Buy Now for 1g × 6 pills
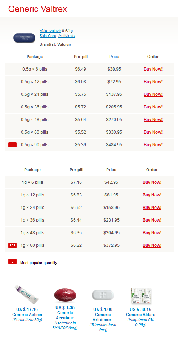Image resolution: width=178 pixels, height=338 pixels. (x=152, y=182)
